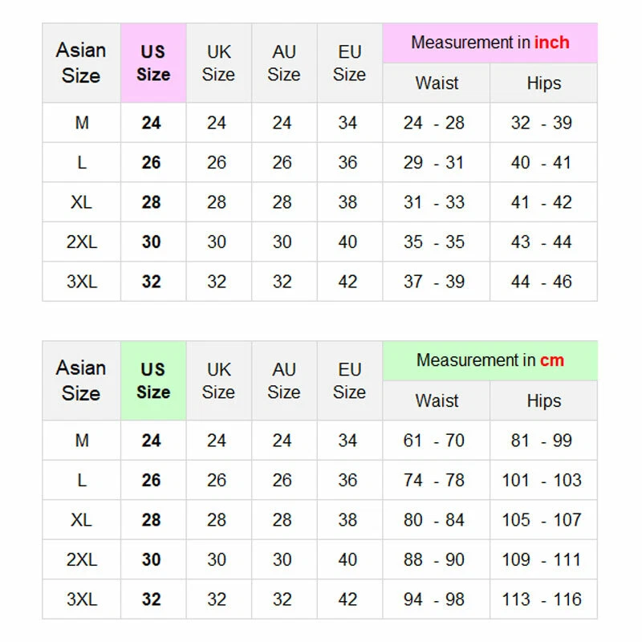Select the hips range "44 - 46"
This screenshot has height=642, width=642.
[x=542, y=282]
